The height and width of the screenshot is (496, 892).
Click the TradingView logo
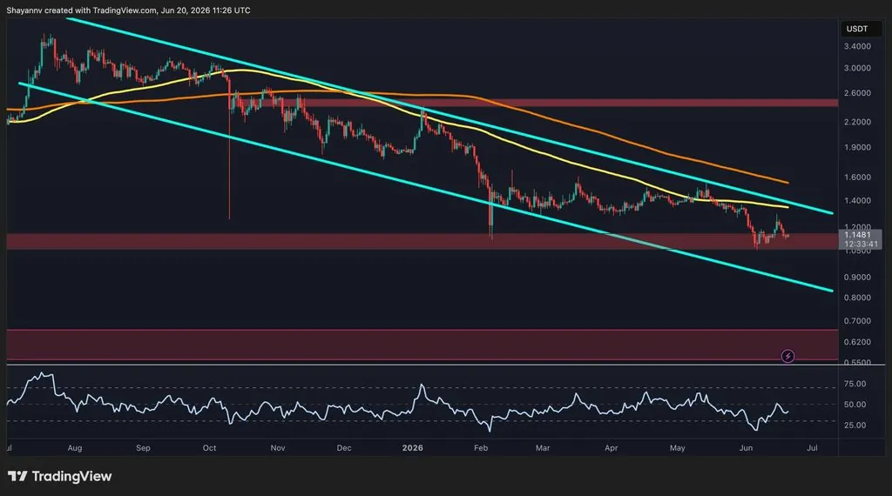[x=60, y=476]
